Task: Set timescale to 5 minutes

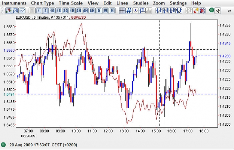Action: pos(45,11)
